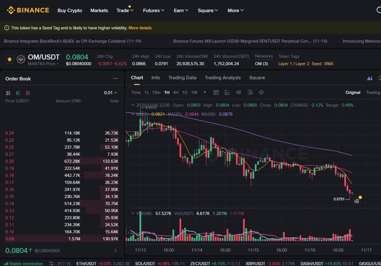
Task: Click the MANTRA token logo icon
Action: pyautogui.click(x=21, y=59)
